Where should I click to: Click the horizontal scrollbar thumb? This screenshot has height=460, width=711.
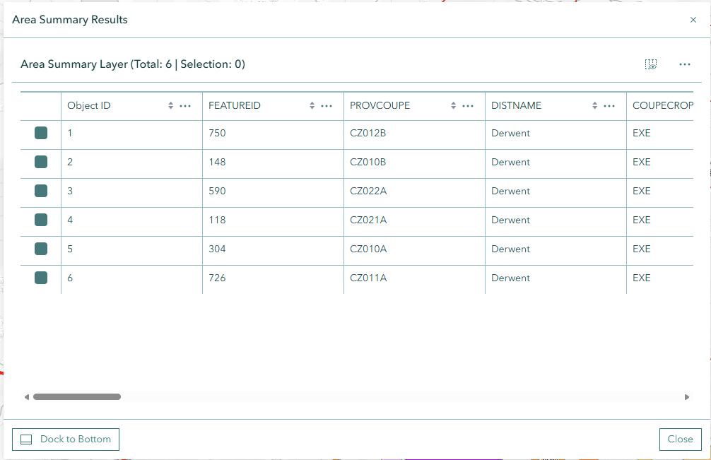tap(77, 396)
